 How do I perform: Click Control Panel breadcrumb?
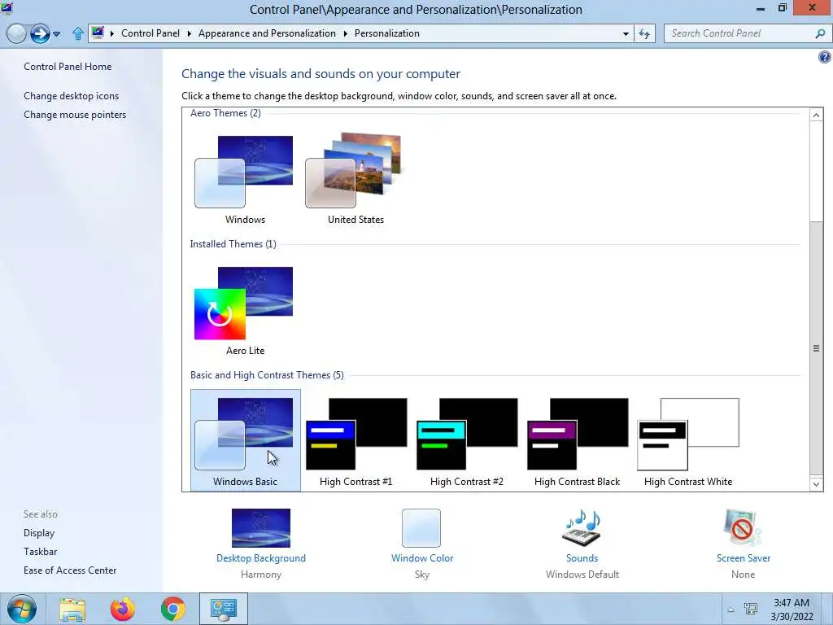click(x=150, y=33)
